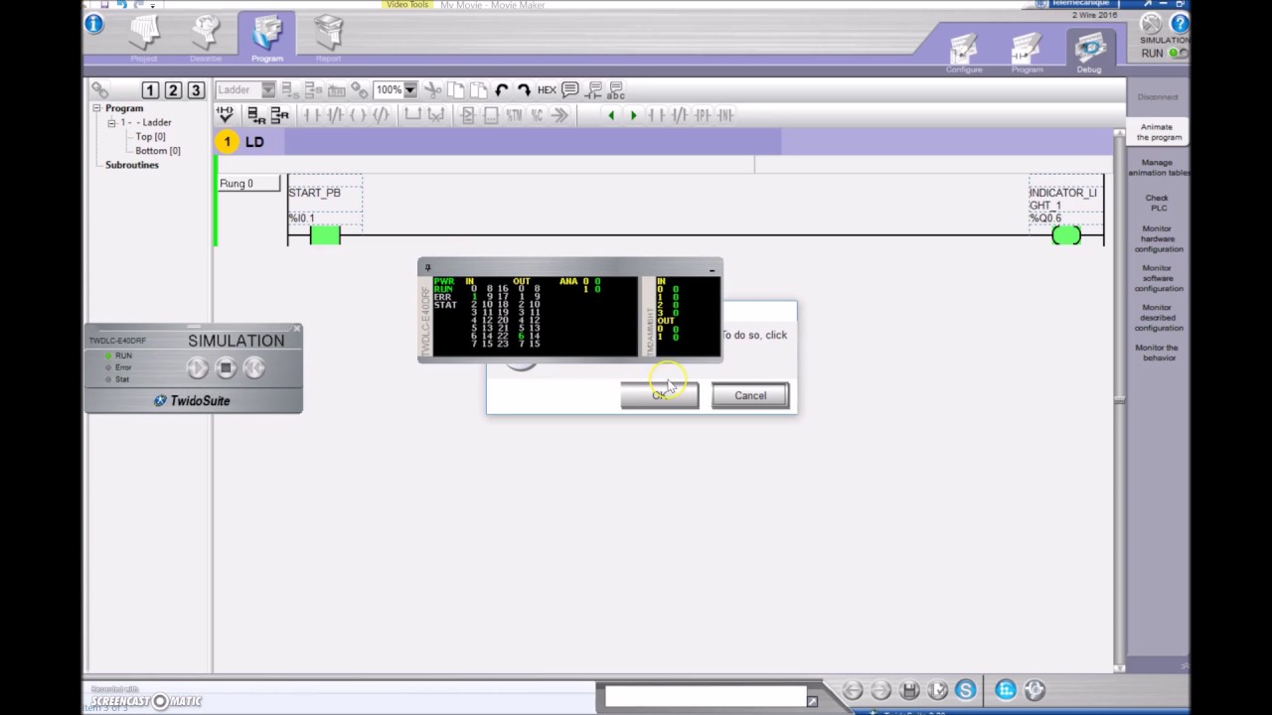Click Manage animation tables

coord(1157,167)
